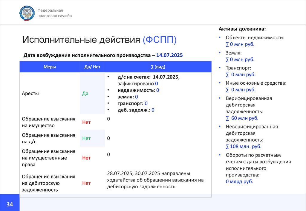Click 'Объекты недвижимости:' list item
The height and width of the screenshot is (211, 306).
(x=255, y=38)
